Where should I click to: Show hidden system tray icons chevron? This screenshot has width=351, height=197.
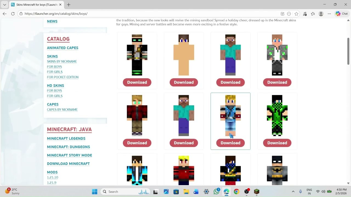coord(293,192)
